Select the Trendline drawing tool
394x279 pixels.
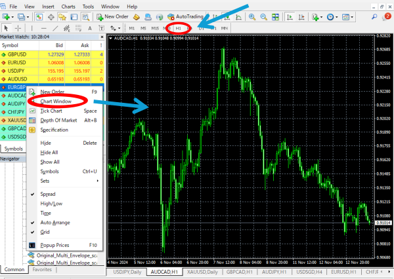click(55, 28)
